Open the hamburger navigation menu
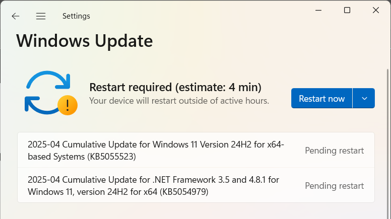Image resolution: width=391 pixels, height=219 pixels. click(41, 16)
